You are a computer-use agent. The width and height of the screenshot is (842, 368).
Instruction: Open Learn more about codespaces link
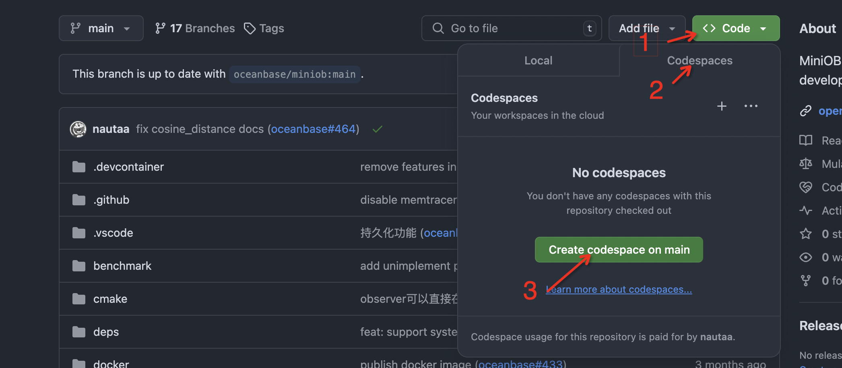point(619,289)
